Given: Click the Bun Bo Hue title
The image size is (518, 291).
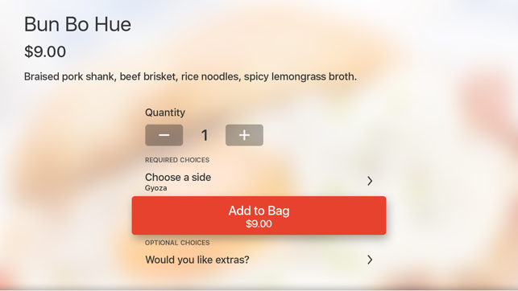Looking at the screenshot, I should click(77, 24).
